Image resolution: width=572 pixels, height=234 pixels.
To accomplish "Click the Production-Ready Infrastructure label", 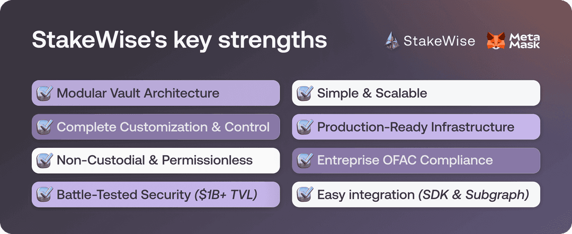I will pyautogui.click(x=416, y=127).
